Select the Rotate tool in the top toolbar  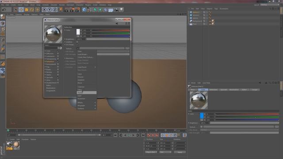coord(32,10)
